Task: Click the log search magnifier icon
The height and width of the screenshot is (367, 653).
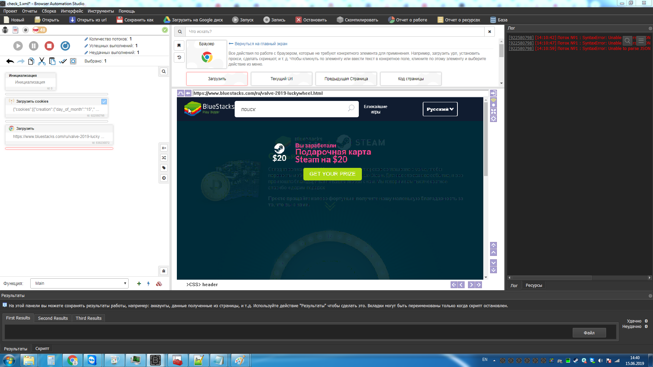Action: [x=627, y=41]
